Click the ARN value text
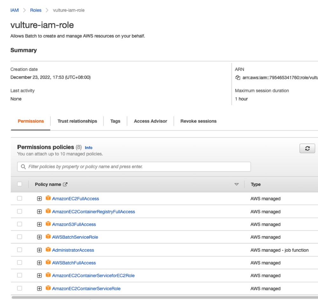The height and width of the screenshot is (300, 318). tap(280, 78)
